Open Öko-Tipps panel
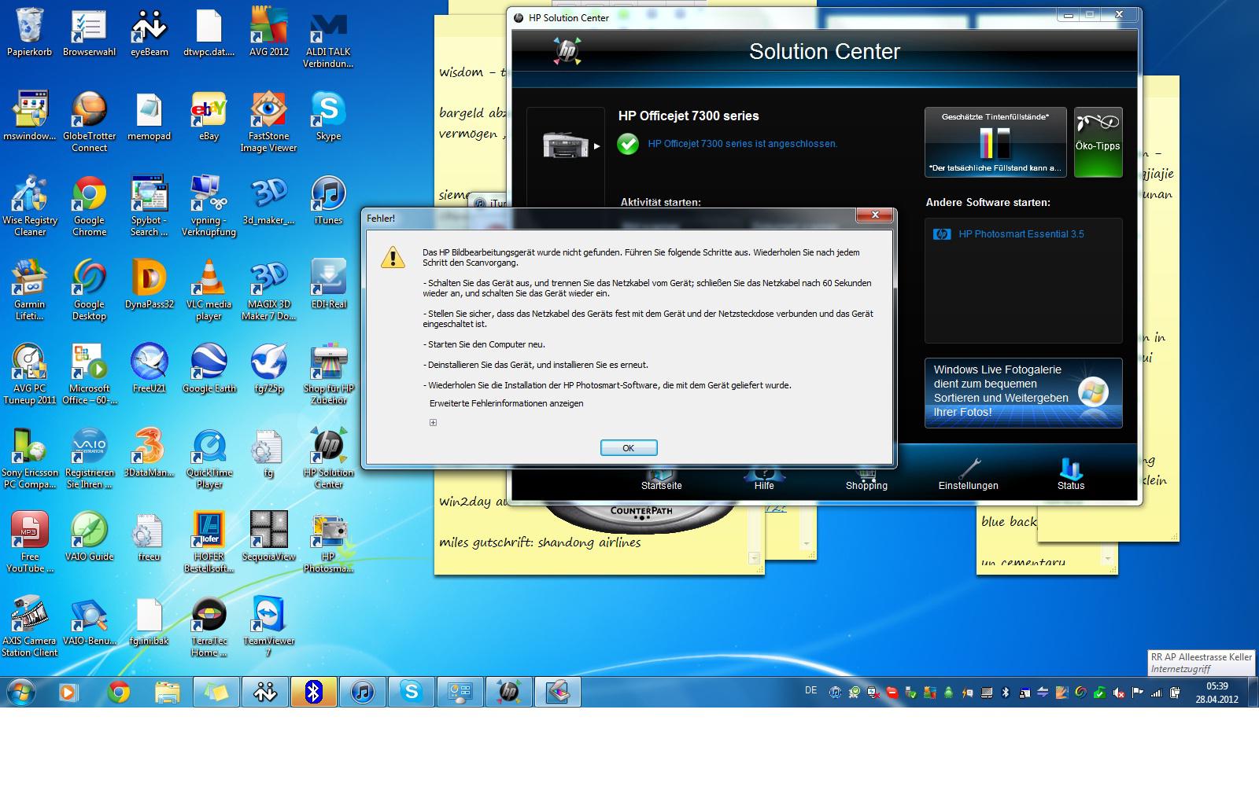The height and width of the screenshot is (805, 1259). pos(1098,142)
